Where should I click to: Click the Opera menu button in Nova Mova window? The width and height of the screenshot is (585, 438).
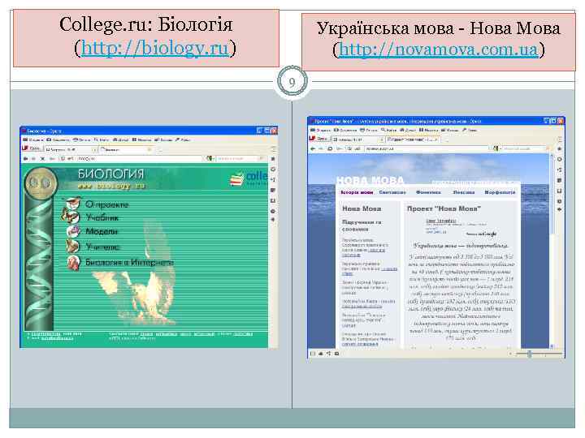tap(319, 139)
